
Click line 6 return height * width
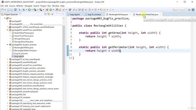[x=103, y=36]
